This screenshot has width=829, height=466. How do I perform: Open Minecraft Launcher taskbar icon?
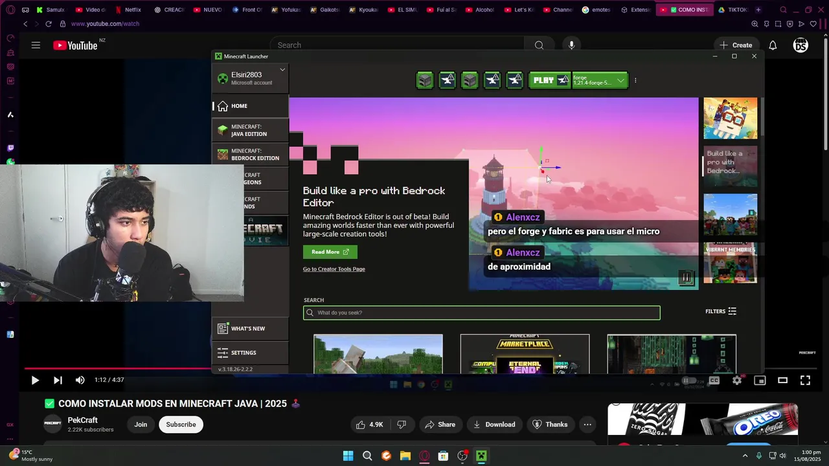coord(481,456)
